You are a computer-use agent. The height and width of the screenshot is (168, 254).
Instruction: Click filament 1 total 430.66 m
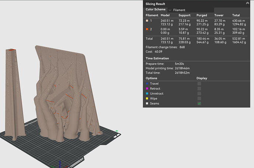[x=239, y=21]
